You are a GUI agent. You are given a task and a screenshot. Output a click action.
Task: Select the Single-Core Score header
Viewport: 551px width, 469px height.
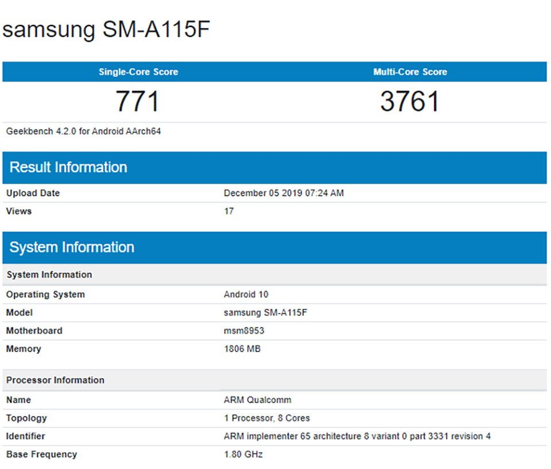[138, 72]
